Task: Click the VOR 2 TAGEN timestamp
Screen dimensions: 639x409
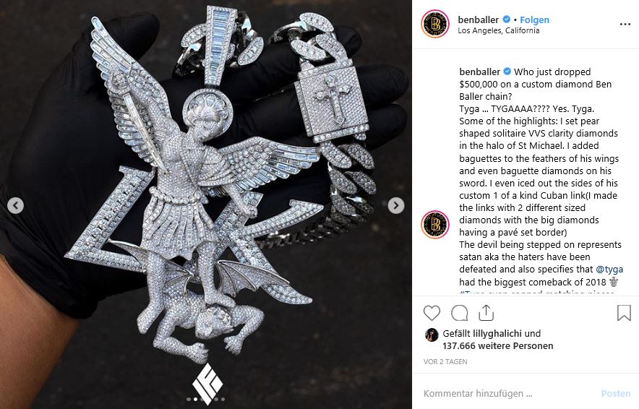Action: click(x=445, y=362)
